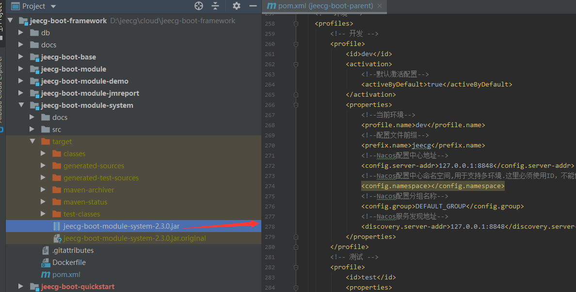Click the collapse all icon in Project panel

(215, 6)
